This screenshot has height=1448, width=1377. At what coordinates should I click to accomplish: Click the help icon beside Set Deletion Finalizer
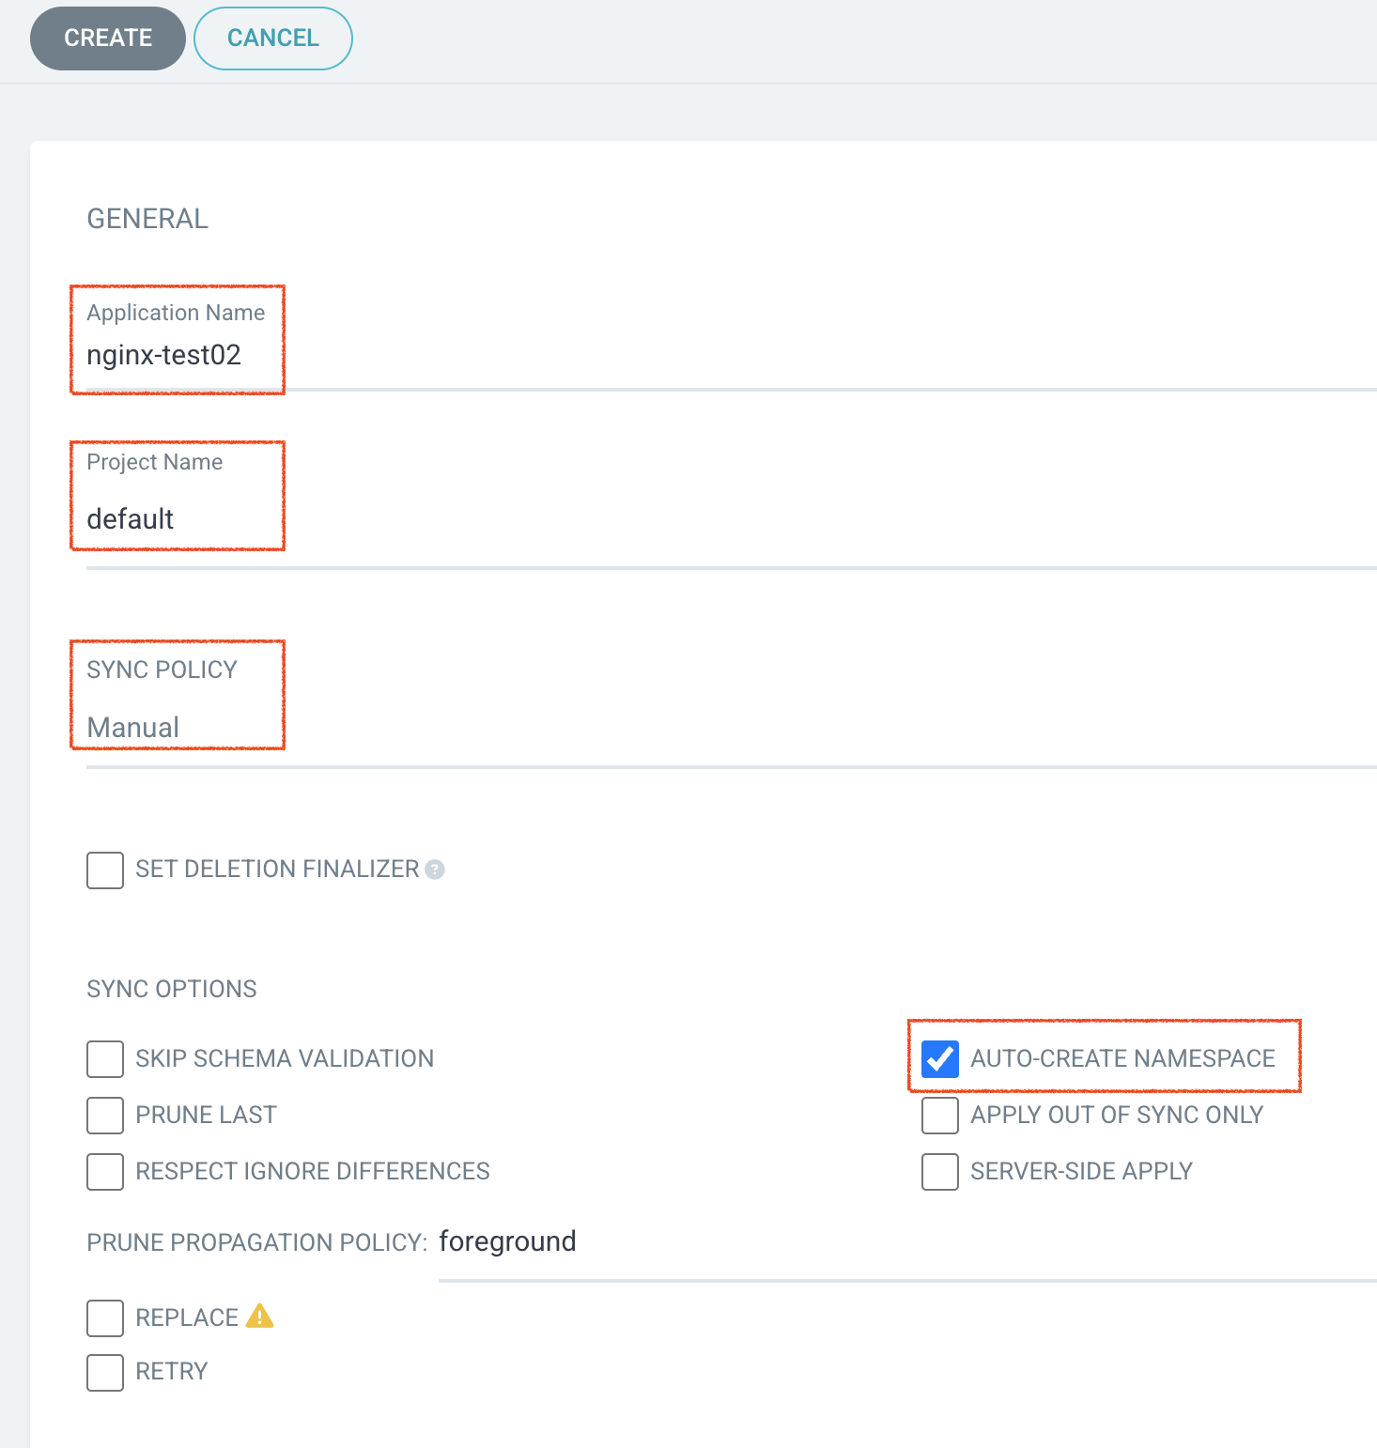pyautogui.click(x=435, y=870)
